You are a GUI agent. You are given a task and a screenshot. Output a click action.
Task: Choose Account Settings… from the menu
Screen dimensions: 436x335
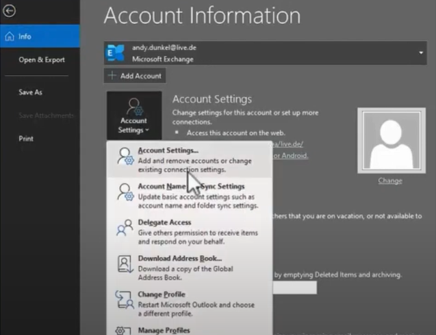tap(190, 159)
